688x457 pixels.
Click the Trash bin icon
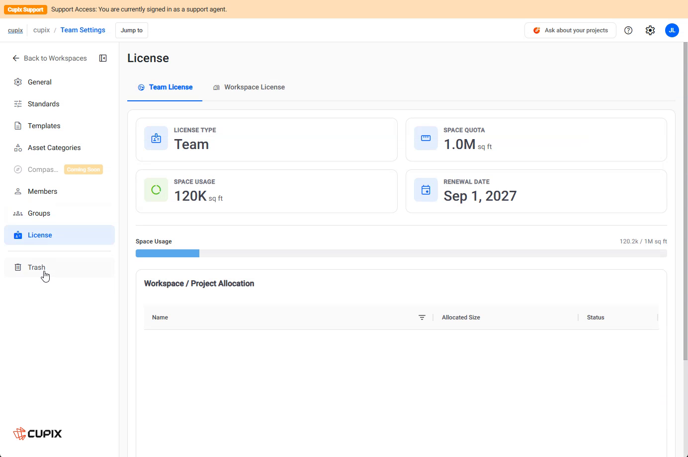(18, 267)
